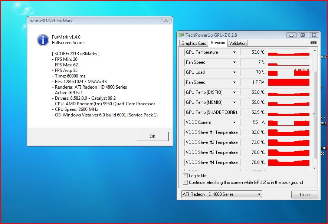Image resolution: width=328 pixels, height=224 pixels.
Task: Click the Renderer ATI Radeon line in FurMark
Action: pos(89,87)
